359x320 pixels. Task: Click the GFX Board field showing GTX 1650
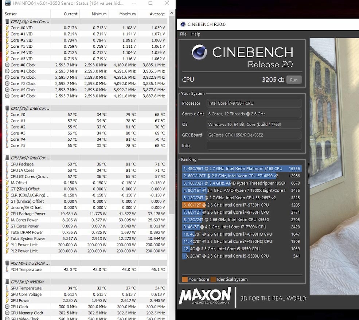(254, 135)
